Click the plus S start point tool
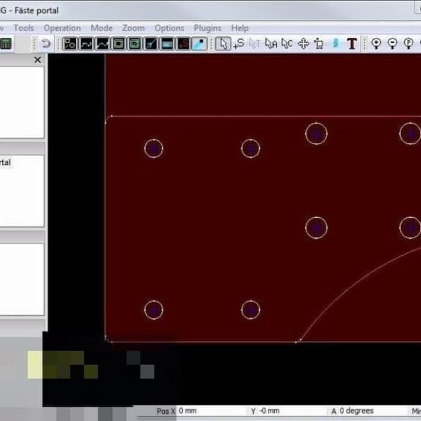The image size is (421, 421). [239, 43]
